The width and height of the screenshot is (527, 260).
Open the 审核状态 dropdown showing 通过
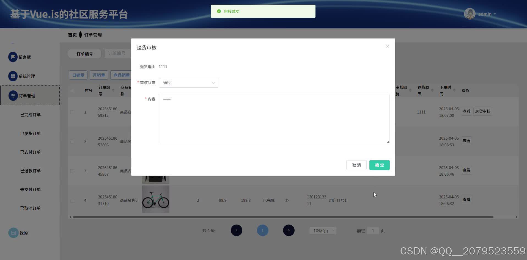point(188,83)
